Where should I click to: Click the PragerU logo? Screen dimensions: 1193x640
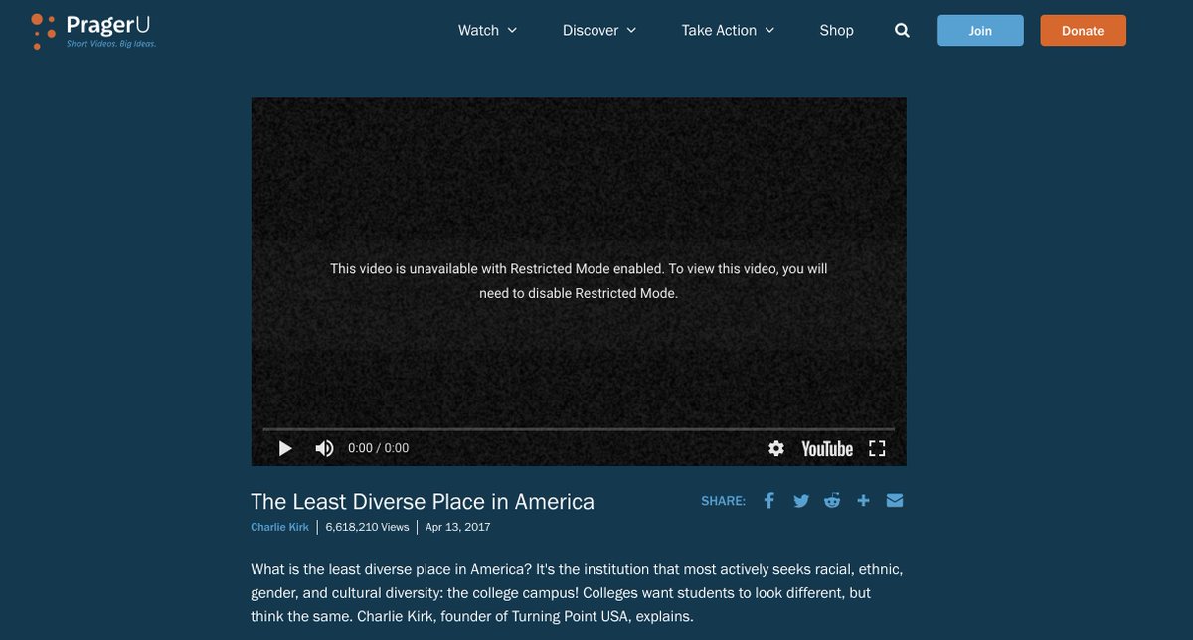pos(93,30)
